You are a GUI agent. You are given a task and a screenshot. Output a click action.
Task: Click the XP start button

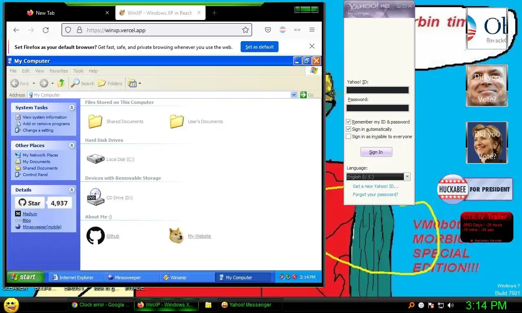pos(25,277)
